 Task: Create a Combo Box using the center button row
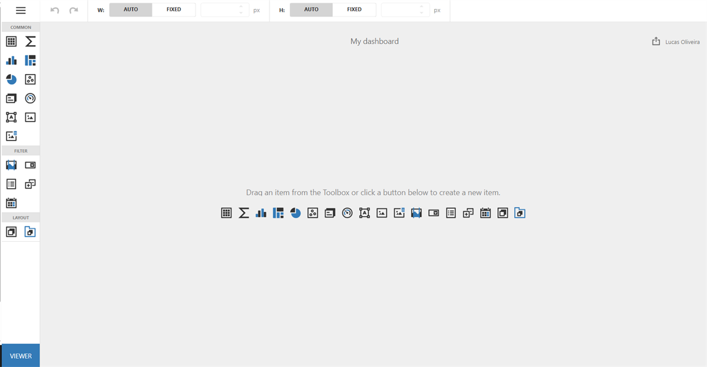click(434, 213)
